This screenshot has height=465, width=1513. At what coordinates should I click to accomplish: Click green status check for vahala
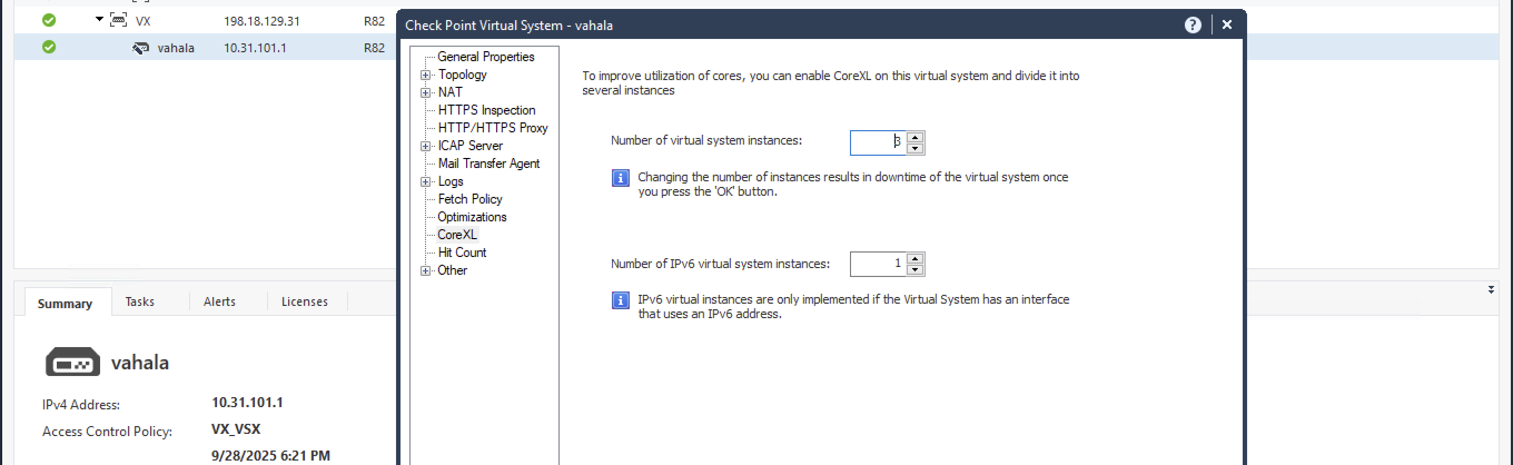point(50,48)
